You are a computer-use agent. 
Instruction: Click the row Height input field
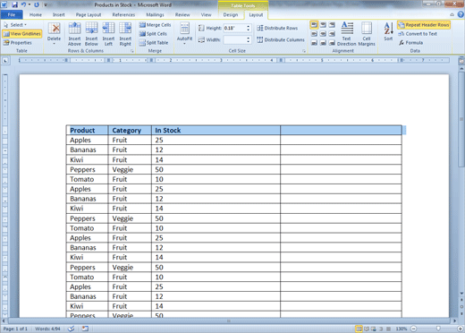[x=234, y=28]
